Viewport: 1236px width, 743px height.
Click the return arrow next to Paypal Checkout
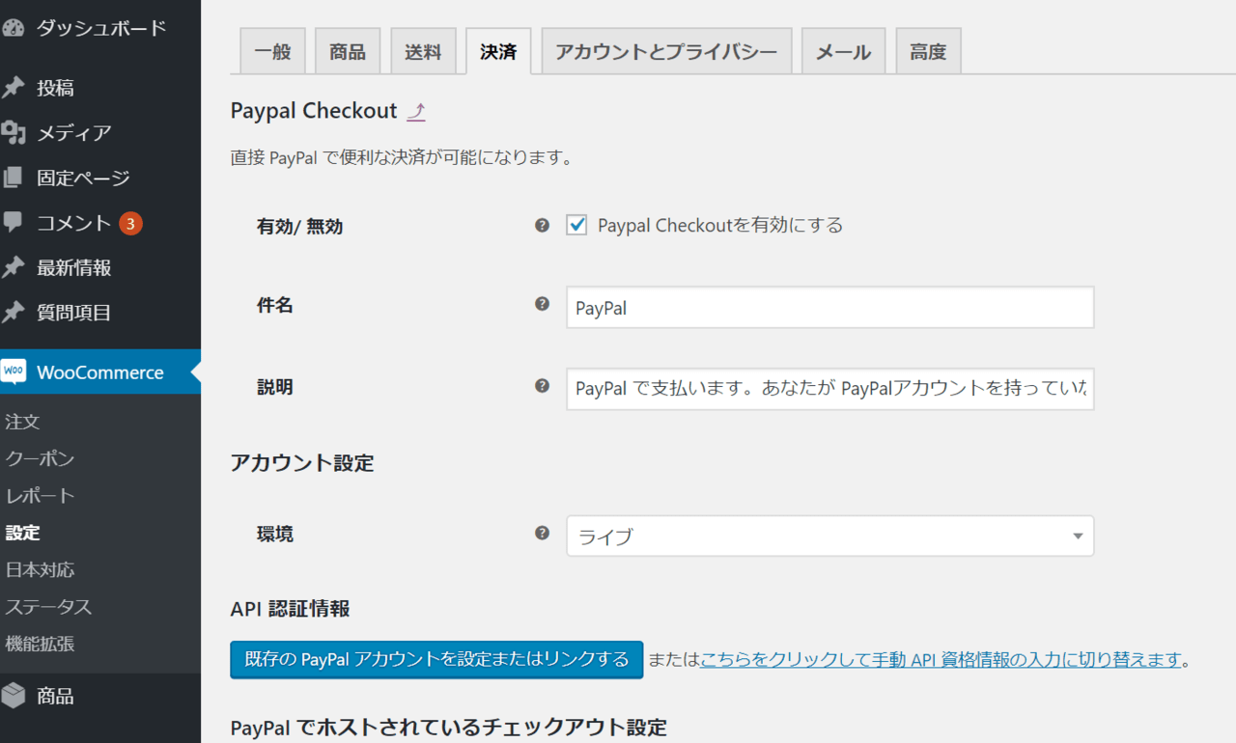point(416,112)
